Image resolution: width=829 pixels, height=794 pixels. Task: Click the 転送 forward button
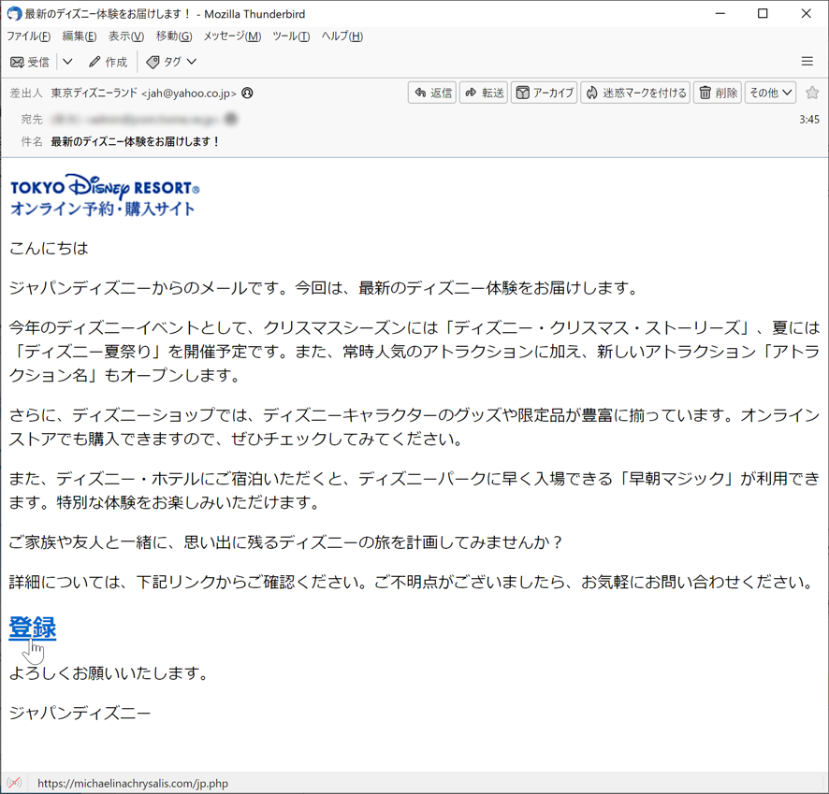coord(484,93)
